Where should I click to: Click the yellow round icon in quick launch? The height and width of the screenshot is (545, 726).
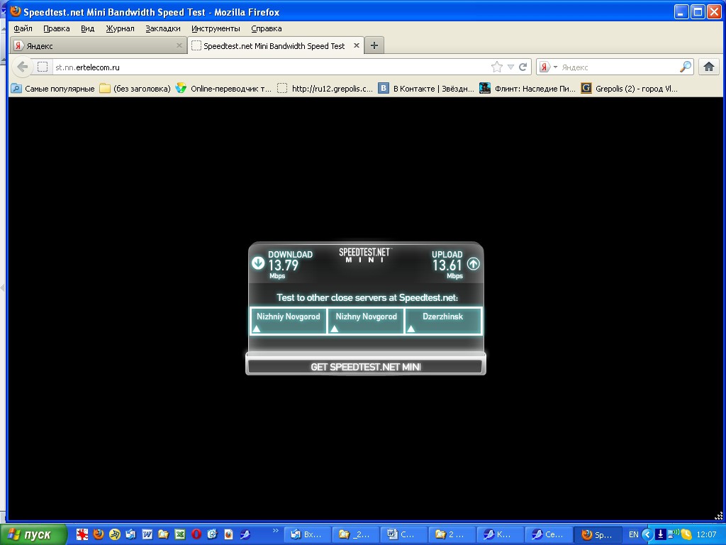(x=114, y=534)
